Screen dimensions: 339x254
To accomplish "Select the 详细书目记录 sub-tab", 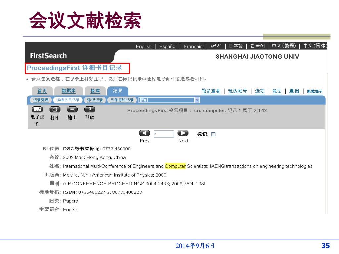I will point(68,100).
